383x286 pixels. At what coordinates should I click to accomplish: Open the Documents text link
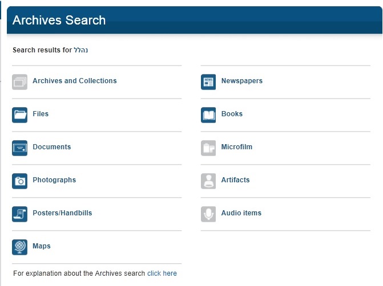(x=51, y=147)
